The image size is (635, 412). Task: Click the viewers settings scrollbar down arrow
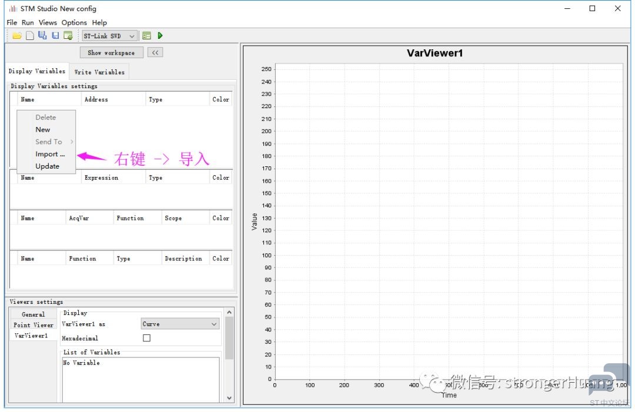click(229, 398)
